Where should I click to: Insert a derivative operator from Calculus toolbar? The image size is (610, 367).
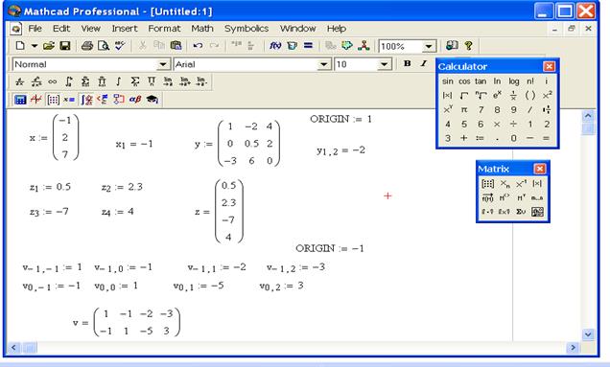click(x=19, y=81)
